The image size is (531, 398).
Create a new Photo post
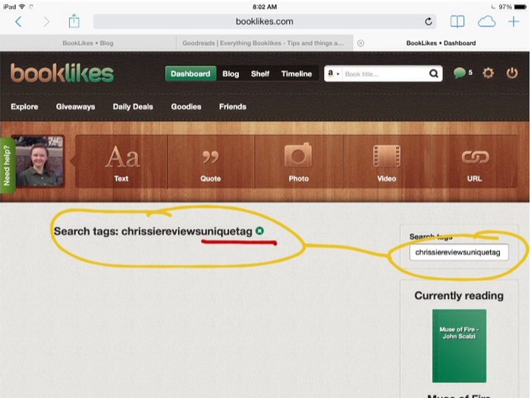[x=298, y=162]
